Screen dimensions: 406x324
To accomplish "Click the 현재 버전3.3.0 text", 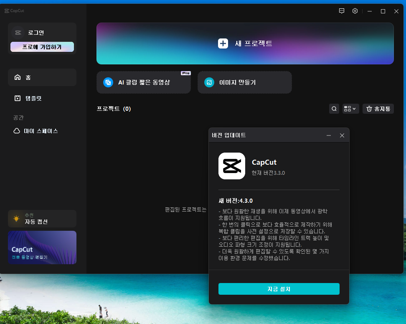I will click(x=268, y=173).
